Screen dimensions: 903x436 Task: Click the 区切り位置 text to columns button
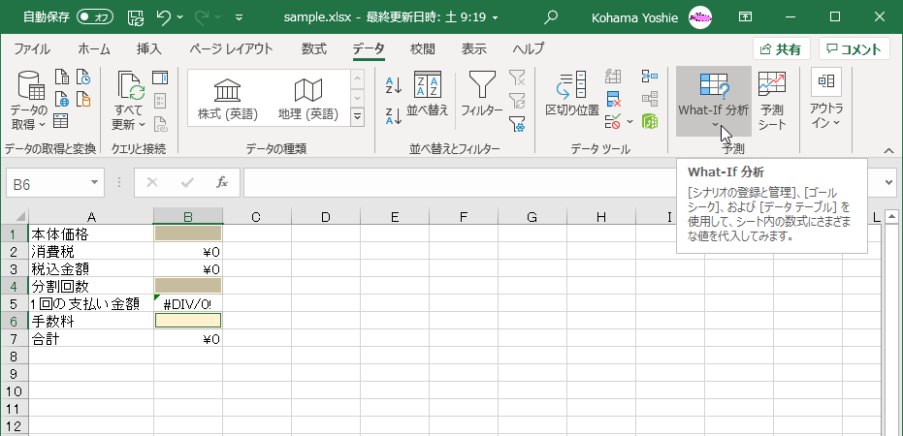coord(572,95)
